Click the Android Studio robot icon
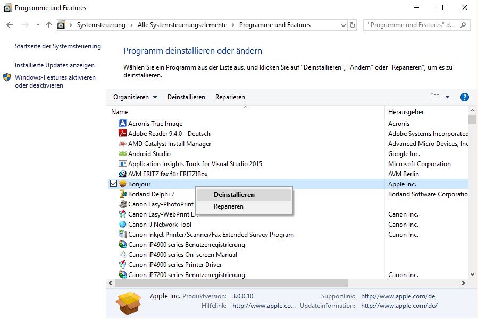 (x=122, y=153)
